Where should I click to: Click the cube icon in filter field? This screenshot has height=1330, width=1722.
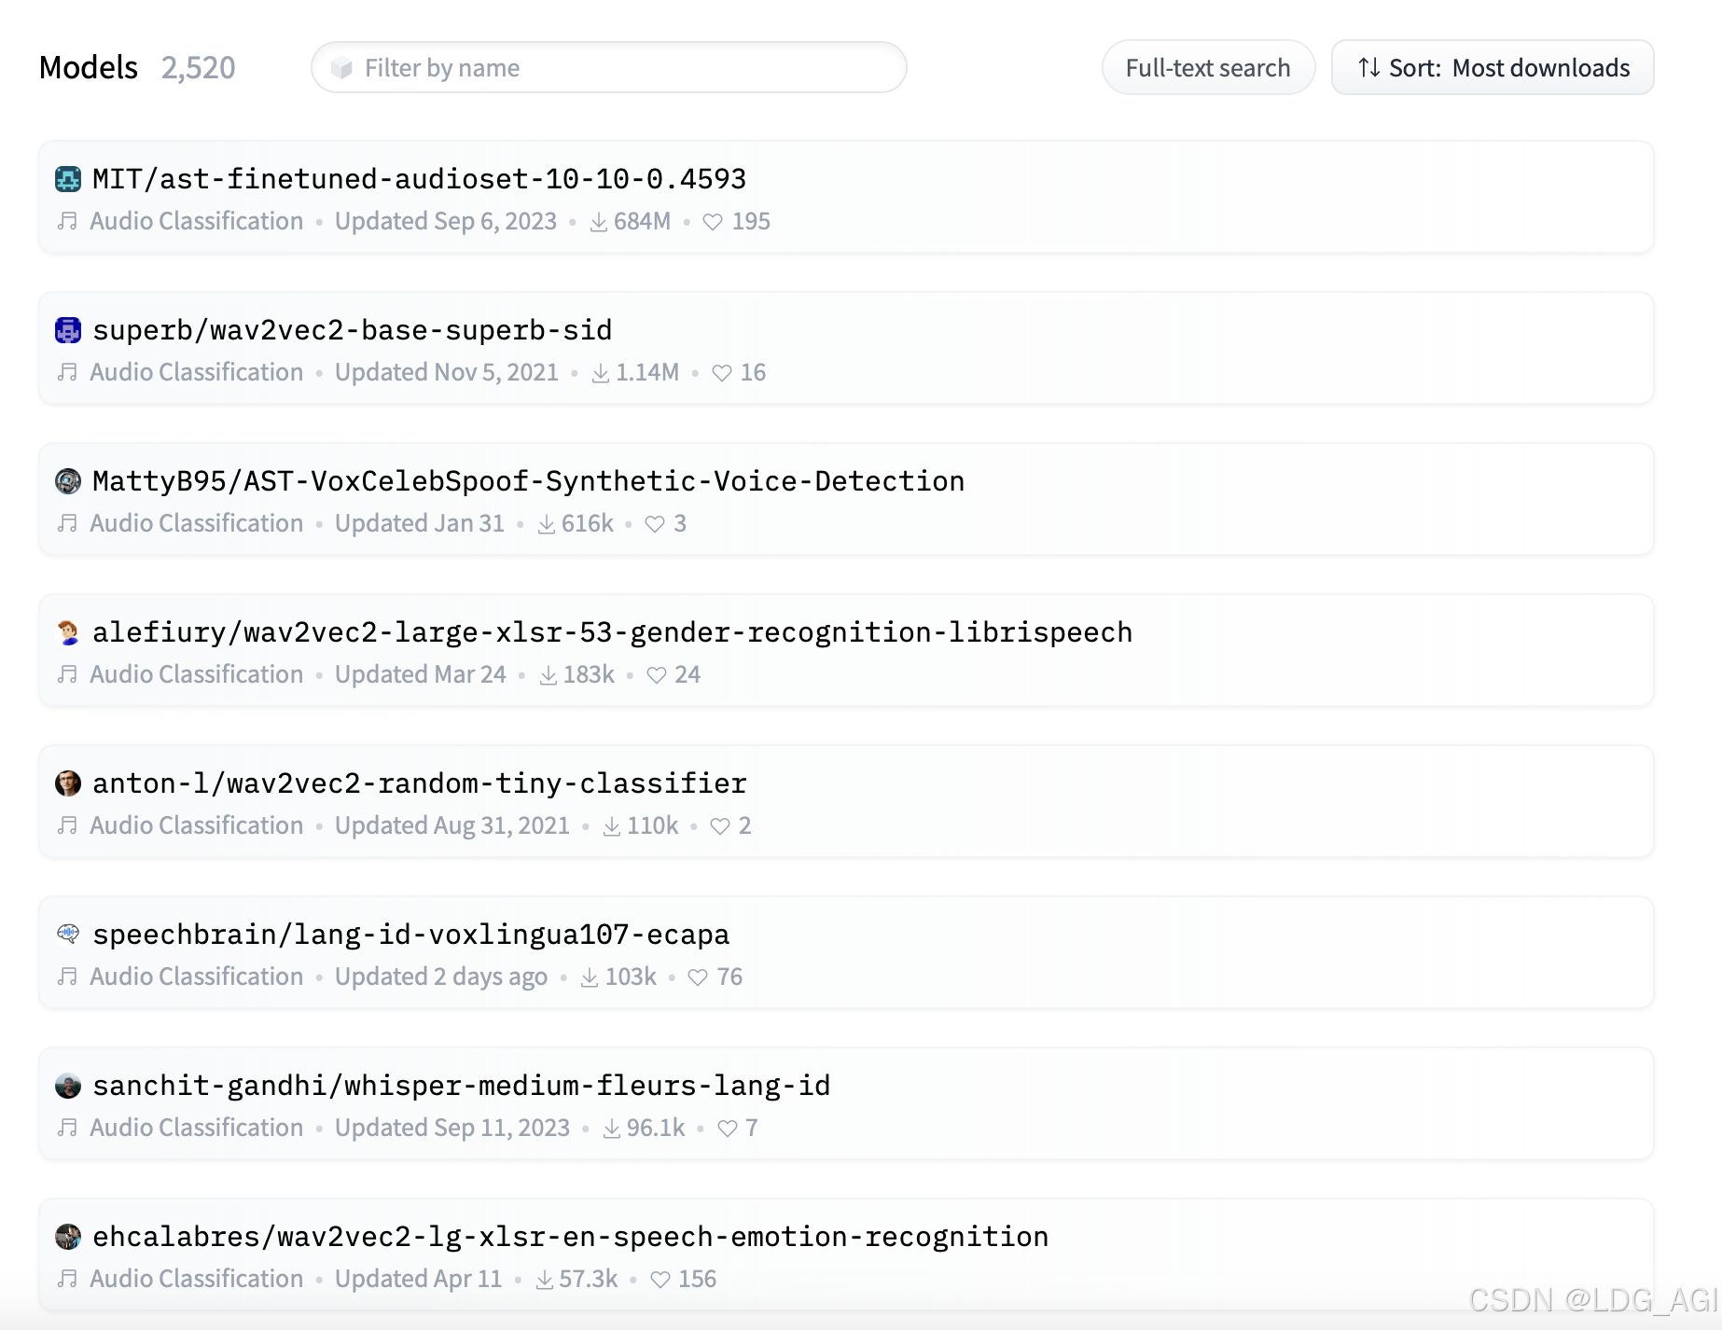[342, 67]
